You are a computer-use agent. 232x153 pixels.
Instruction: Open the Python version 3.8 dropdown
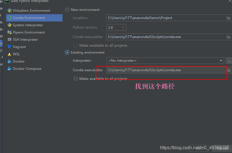click(116, 27)
